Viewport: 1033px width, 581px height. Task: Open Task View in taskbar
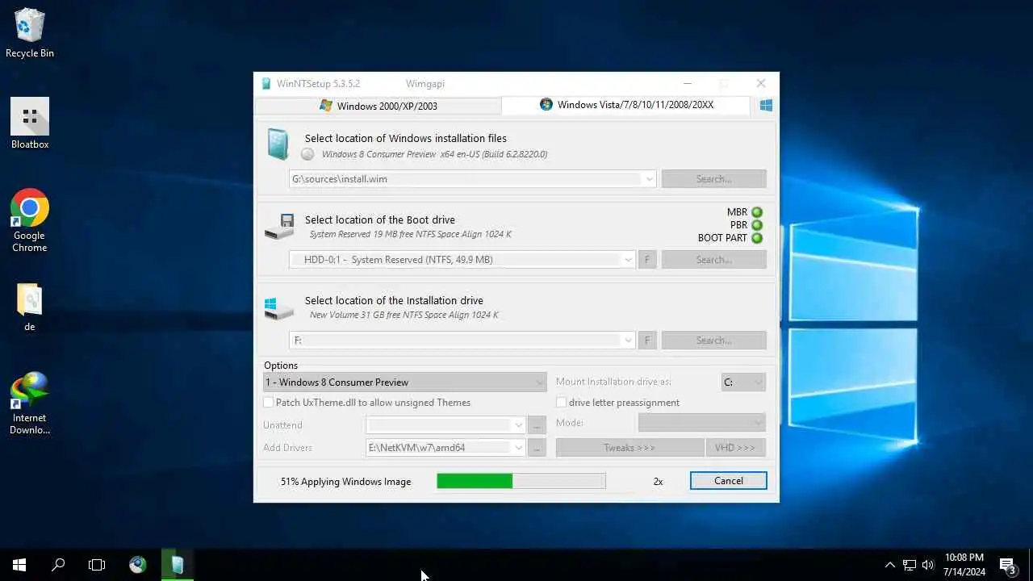click(x=97, y=565)
